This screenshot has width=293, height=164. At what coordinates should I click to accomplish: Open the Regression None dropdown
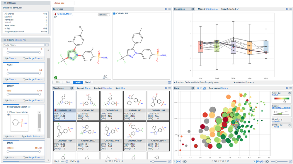pos(225,88)
